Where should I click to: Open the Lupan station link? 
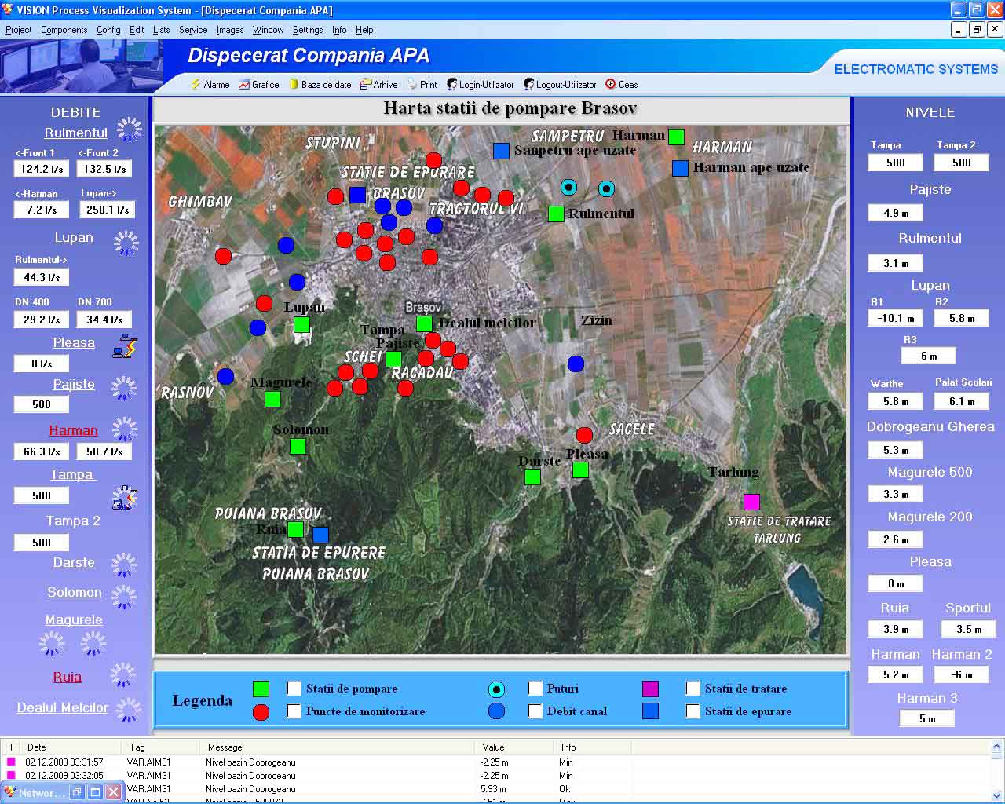click(x=74, y=238)
